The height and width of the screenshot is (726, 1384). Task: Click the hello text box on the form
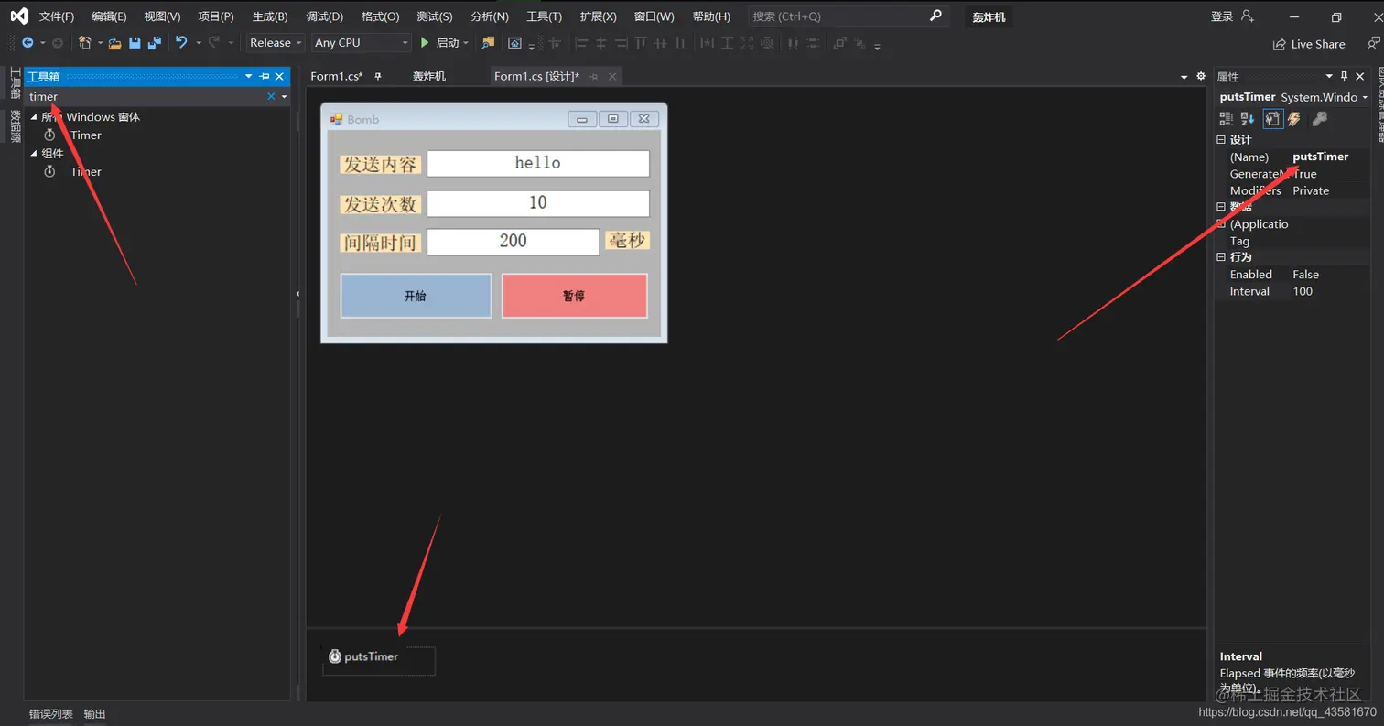click(x=538, y=163)
